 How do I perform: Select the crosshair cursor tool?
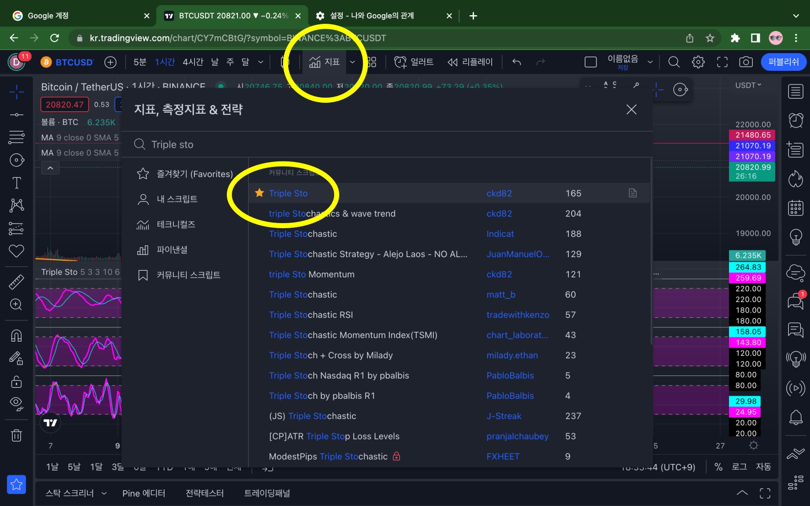16,92
